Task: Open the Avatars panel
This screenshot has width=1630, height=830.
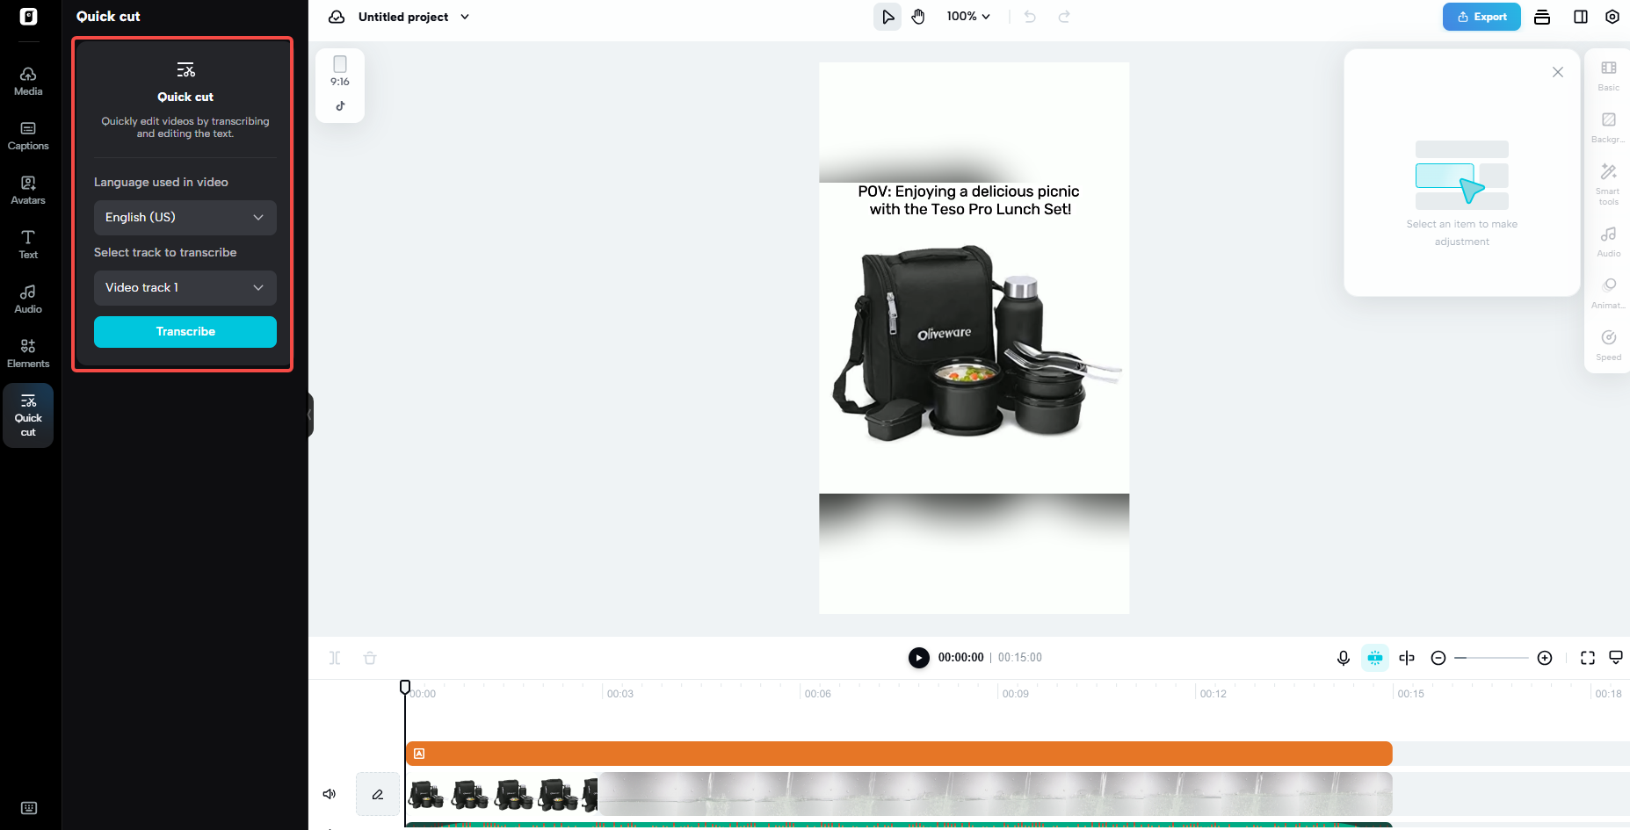Action: coord(28,190)
